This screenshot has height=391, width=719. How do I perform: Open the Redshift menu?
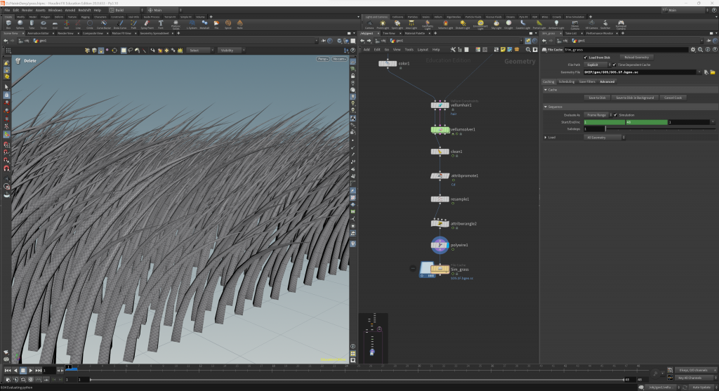tap(84, 10)
